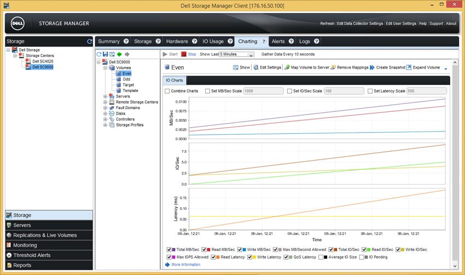Open Edit User Settings

click(401, 24)
